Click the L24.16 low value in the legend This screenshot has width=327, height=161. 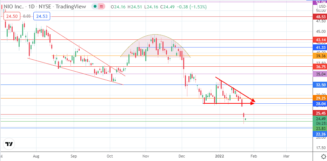[151, 7]
